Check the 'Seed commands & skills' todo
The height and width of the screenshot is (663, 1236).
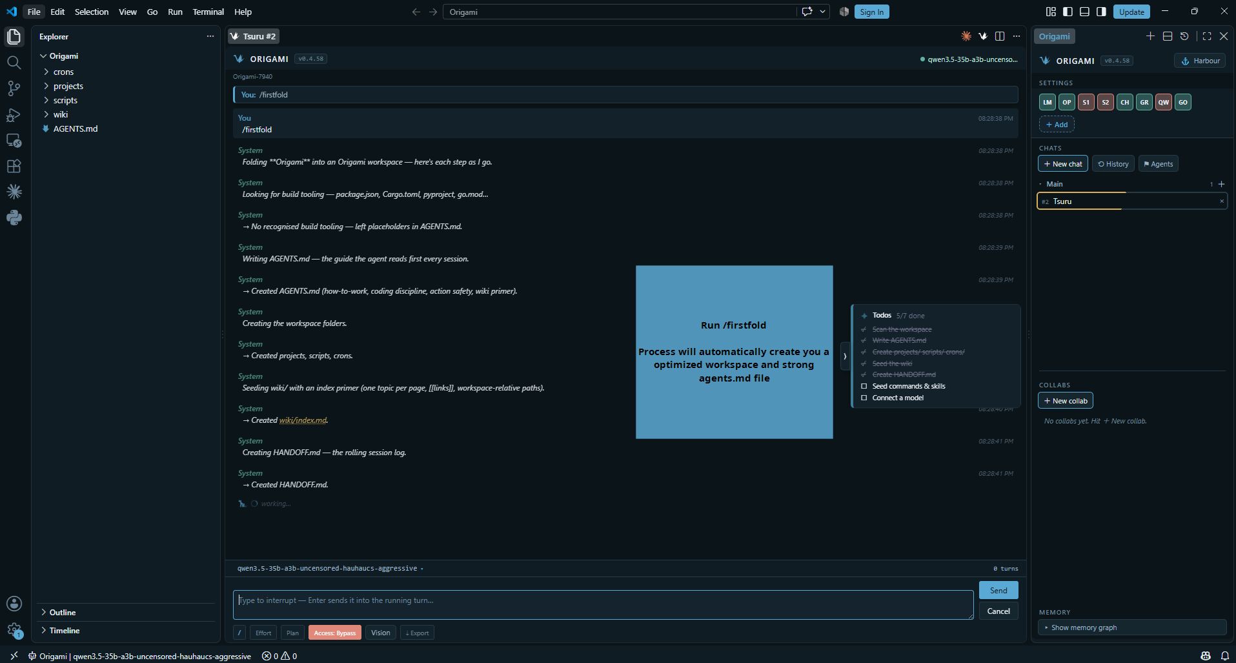[x=864, y=386]
